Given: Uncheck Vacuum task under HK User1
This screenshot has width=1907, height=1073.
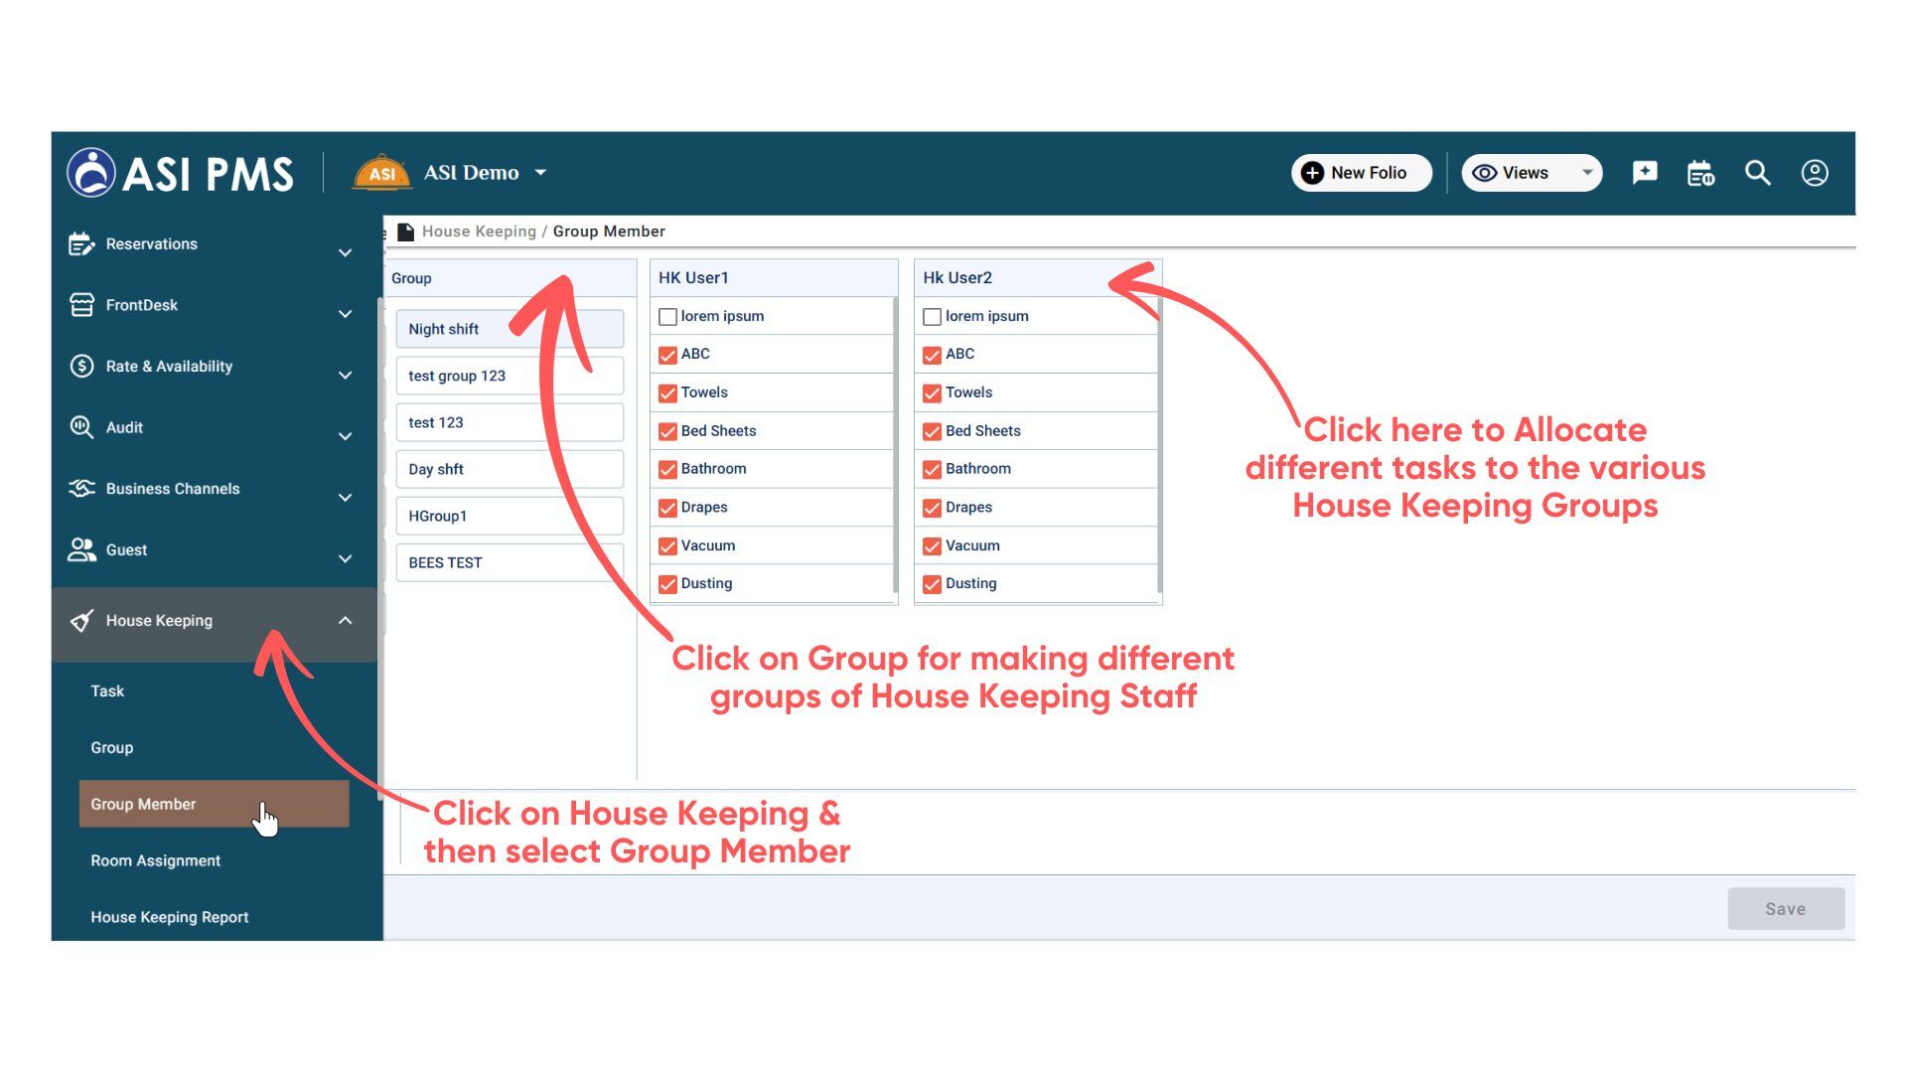Looking at the screenshot, I should (x=667, y=546).
